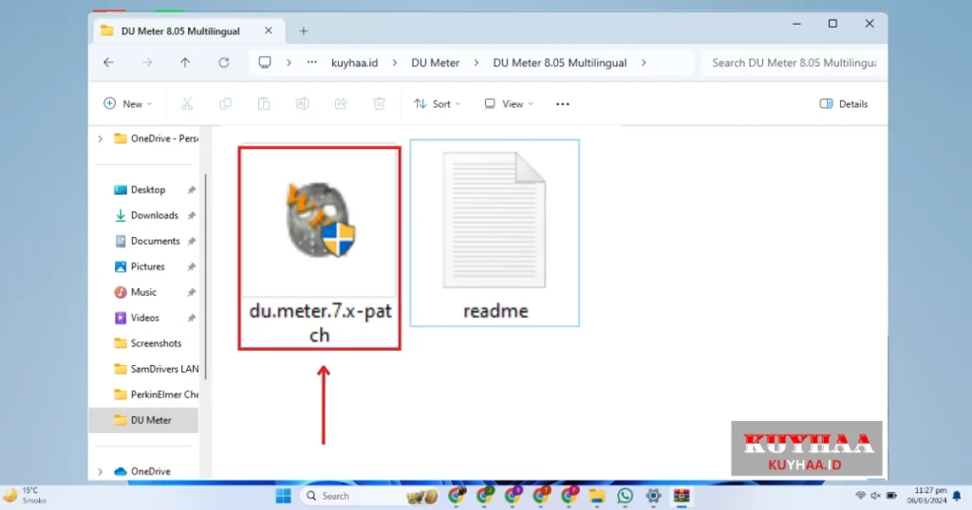Open Videos in the navigation pane
Image resolution: width=972 pixels, height=510 pixels.
144,319
